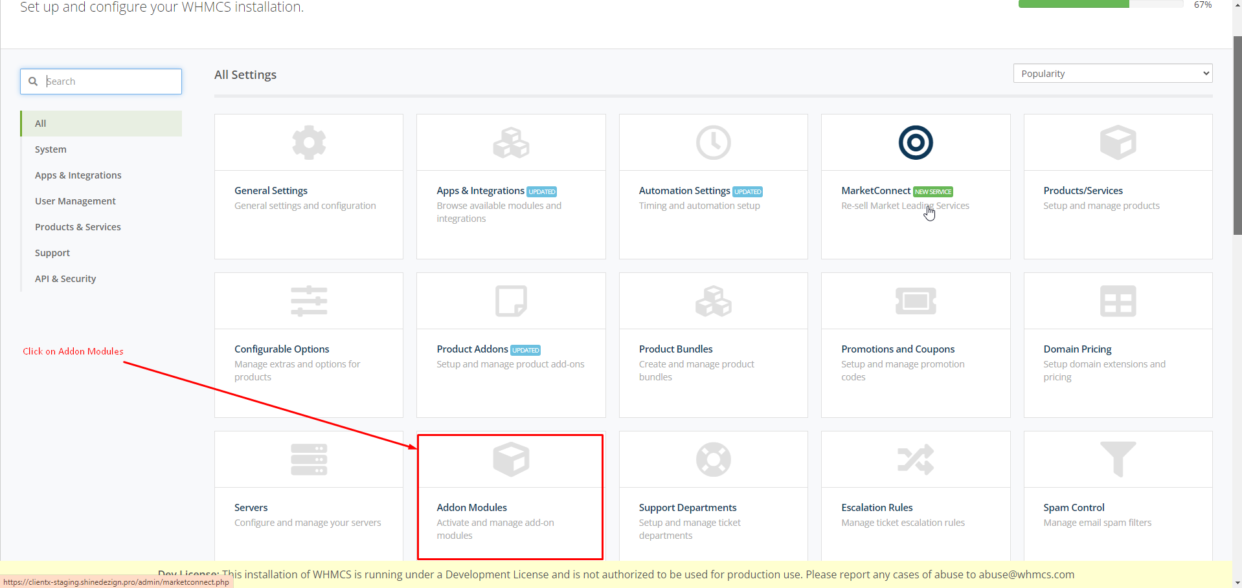Open the Promotions and Coupons link
The height and width of the screenshot is (588, 1242).
point(898,349)
